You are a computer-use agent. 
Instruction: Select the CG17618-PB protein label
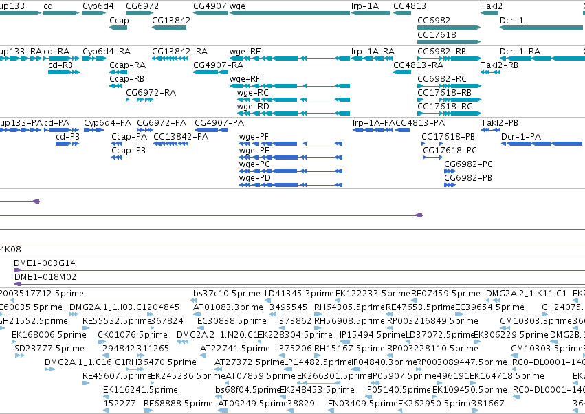pyautogui.click(x=448, y=137)
